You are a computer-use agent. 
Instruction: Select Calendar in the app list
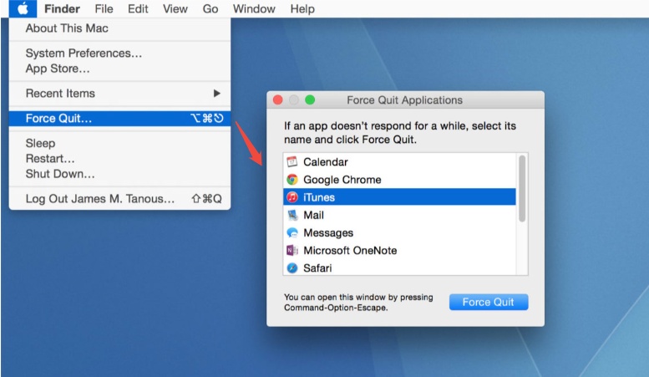point(399,161)
